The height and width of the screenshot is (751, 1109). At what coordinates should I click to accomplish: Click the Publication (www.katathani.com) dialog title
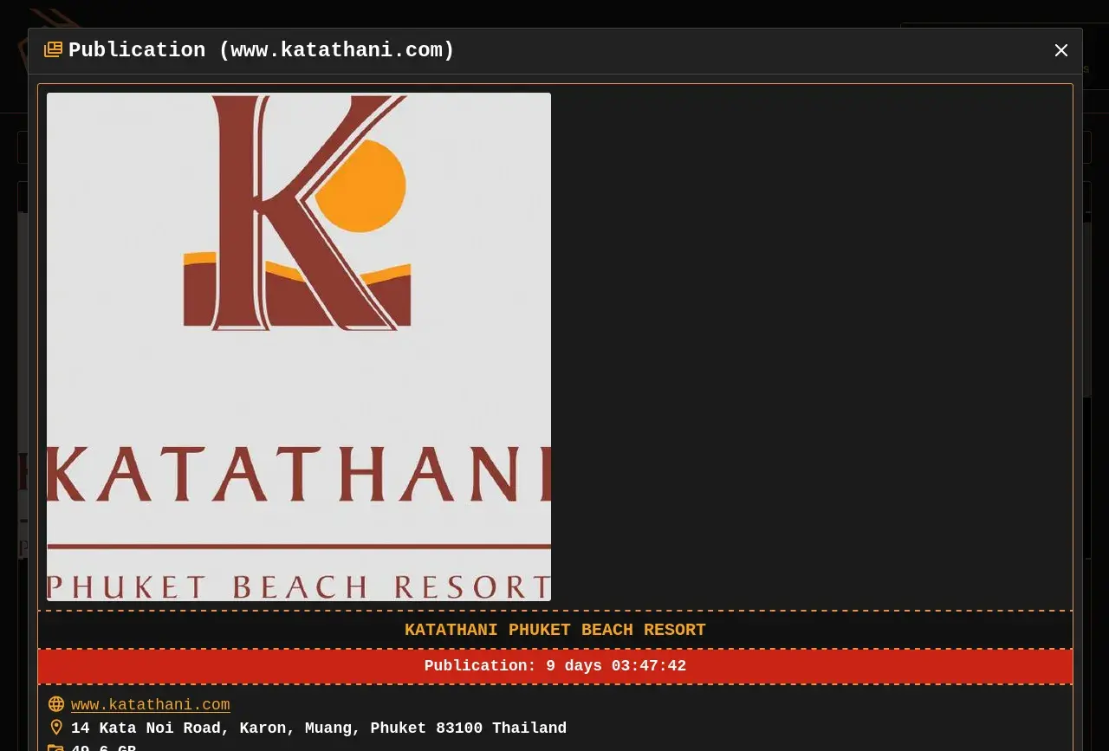point(262,50)
